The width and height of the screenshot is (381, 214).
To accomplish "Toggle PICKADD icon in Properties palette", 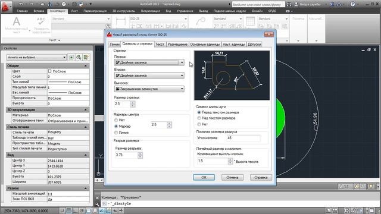I will [x=71, y=57].
